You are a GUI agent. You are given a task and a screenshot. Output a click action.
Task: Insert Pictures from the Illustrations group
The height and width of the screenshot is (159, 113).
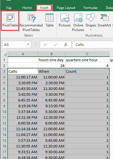point(65,20)
